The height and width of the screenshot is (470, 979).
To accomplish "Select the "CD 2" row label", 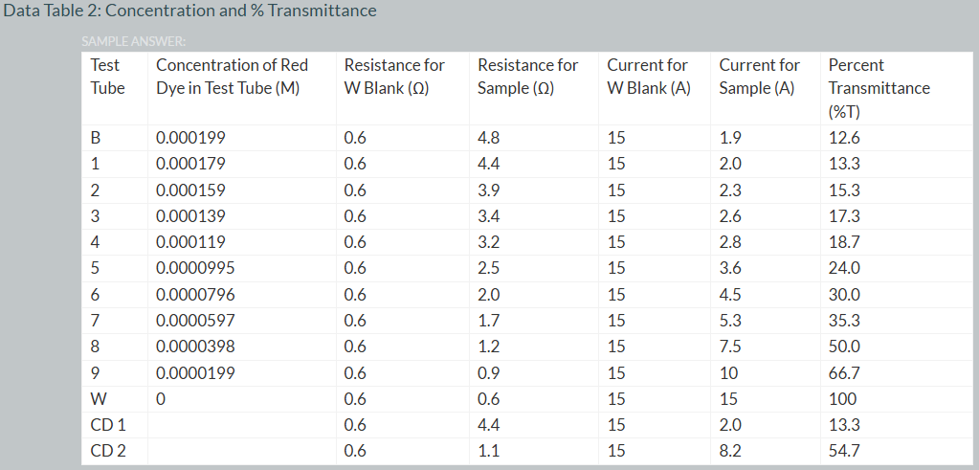I will tap(108, 451).
